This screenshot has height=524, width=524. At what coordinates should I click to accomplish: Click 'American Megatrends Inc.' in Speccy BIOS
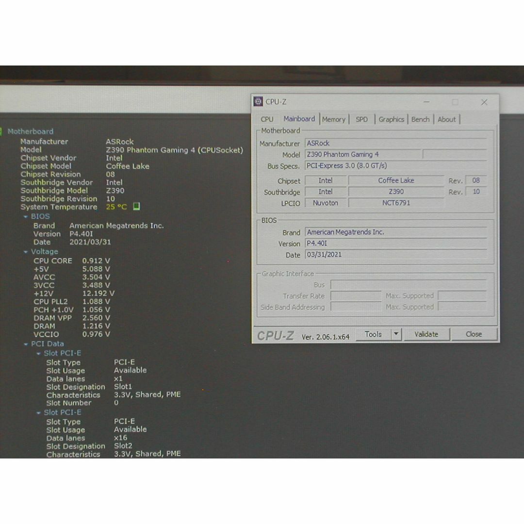[x=116, y=226]
